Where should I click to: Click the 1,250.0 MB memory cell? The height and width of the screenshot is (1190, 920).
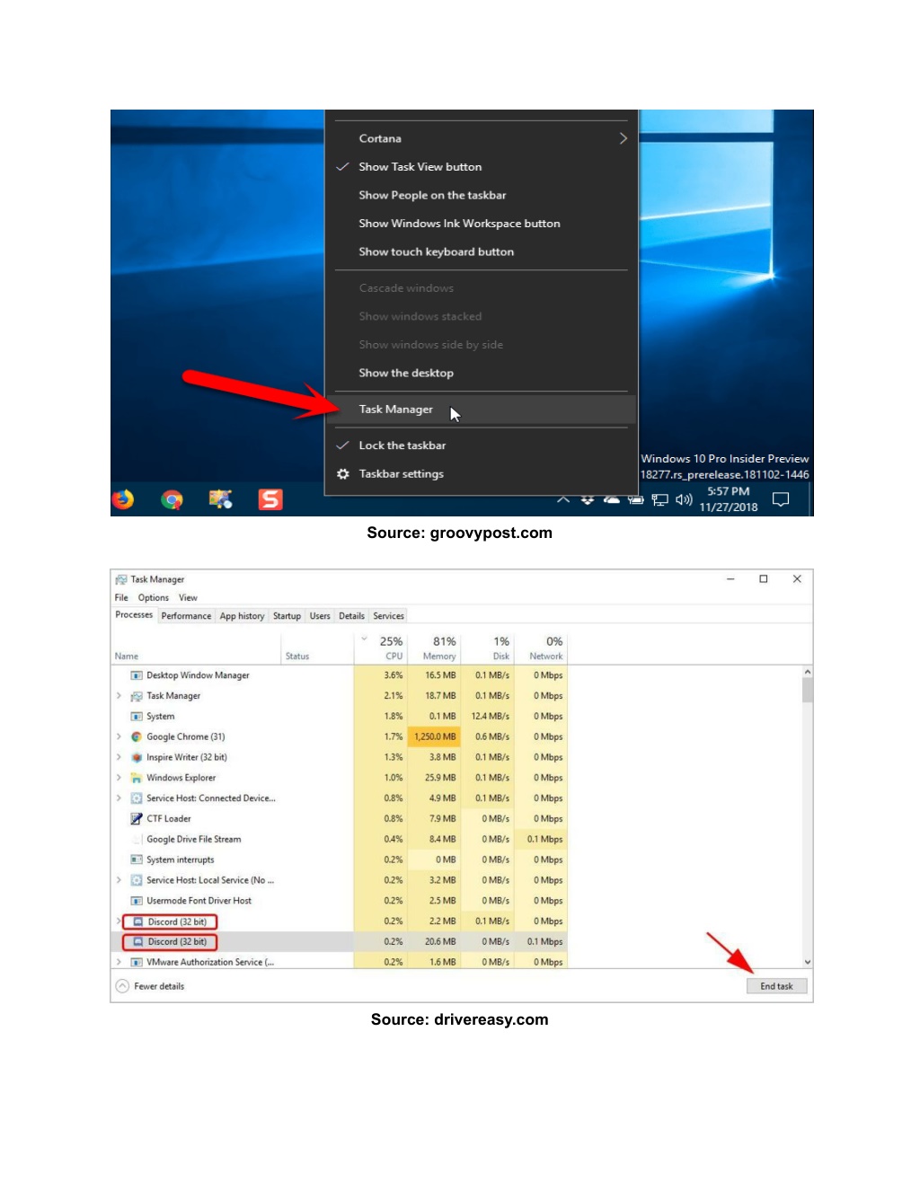[x=434, y=736]
